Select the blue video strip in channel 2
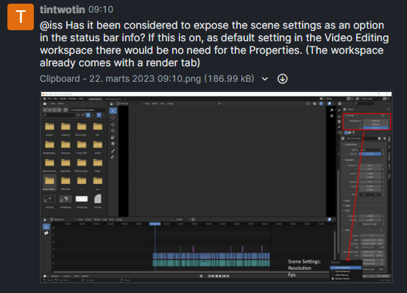 pyautogui.click(x=211, y=256)
